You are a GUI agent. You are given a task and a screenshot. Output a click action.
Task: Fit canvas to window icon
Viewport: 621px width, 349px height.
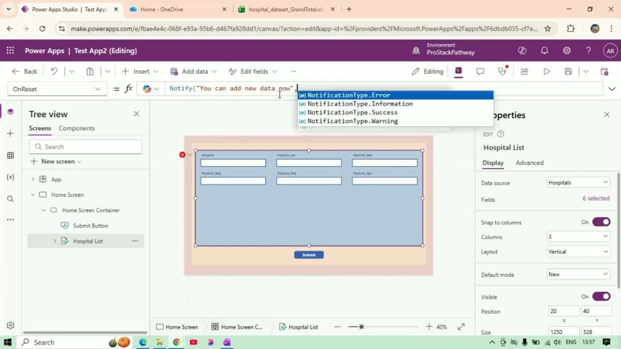click(461, 327)
